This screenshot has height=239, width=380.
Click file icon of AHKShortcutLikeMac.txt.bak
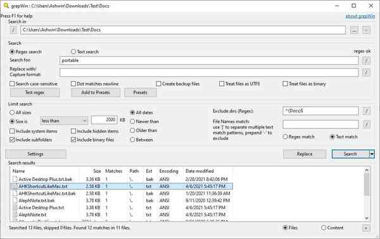tap(15, 193)
